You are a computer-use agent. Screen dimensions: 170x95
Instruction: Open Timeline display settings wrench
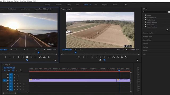(x=21, y=70)
